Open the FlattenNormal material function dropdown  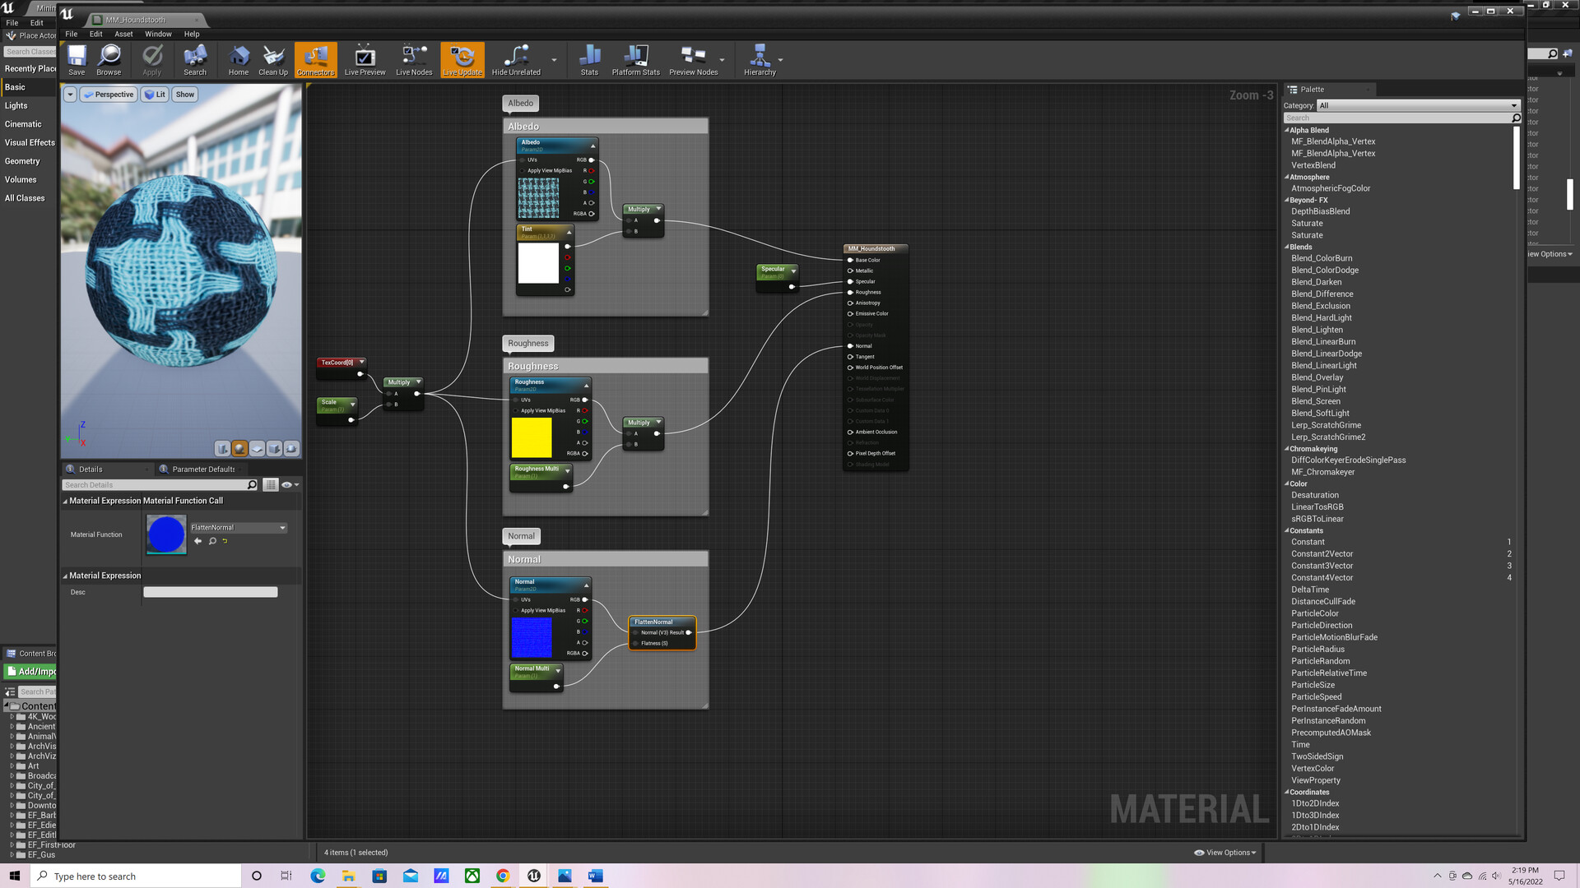point(238,528)
